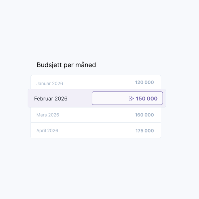Click the year 2026 in the Mars row

pyautogui.click(x=53, y=115)
